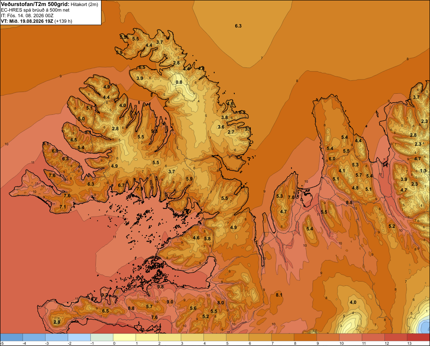430x346 pixels.
Task: Select the legend swatch between 12 and 13
Action: (396, 337)
